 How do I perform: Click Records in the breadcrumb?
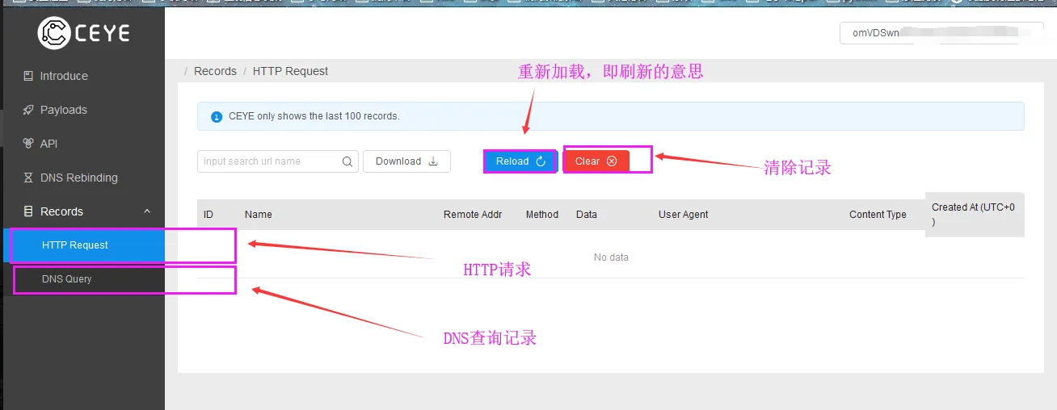tap(215, 71)
